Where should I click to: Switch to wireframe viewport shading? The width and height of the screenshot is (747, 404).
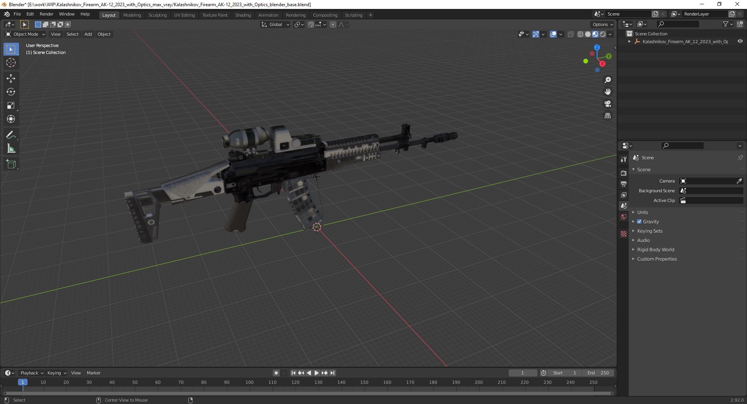580,34
